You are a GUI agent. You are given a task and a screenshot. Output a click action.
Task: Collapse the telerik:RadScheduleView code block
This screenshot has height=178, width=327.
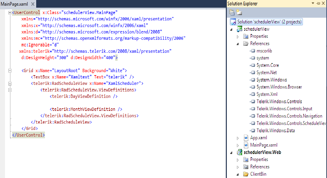pos(10,83)
